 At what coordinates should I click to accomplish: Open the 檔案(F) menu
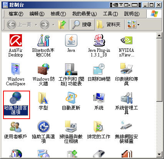[x=16, y=13]
